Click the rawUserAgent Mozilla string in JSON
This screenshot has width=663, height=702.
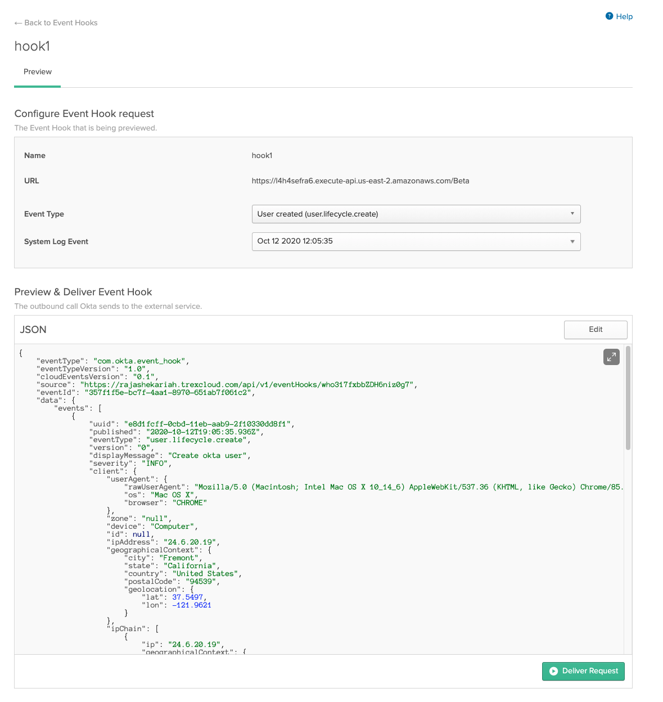(408, 487)
